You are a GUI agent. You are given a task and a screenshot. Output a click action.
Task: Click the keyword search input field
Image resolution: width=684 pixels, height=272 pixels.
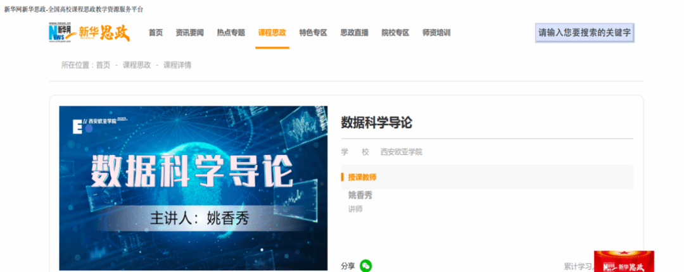tap(585, 33)
